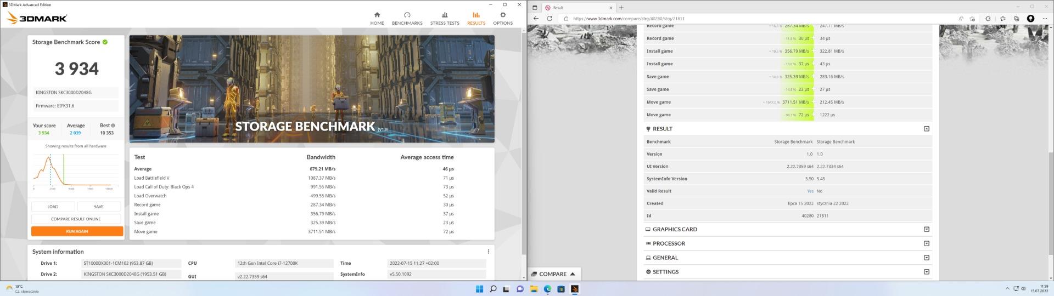Open the Edge extensions icon
The width and height of the screenshot is (1054, 296).
point(988,19)
